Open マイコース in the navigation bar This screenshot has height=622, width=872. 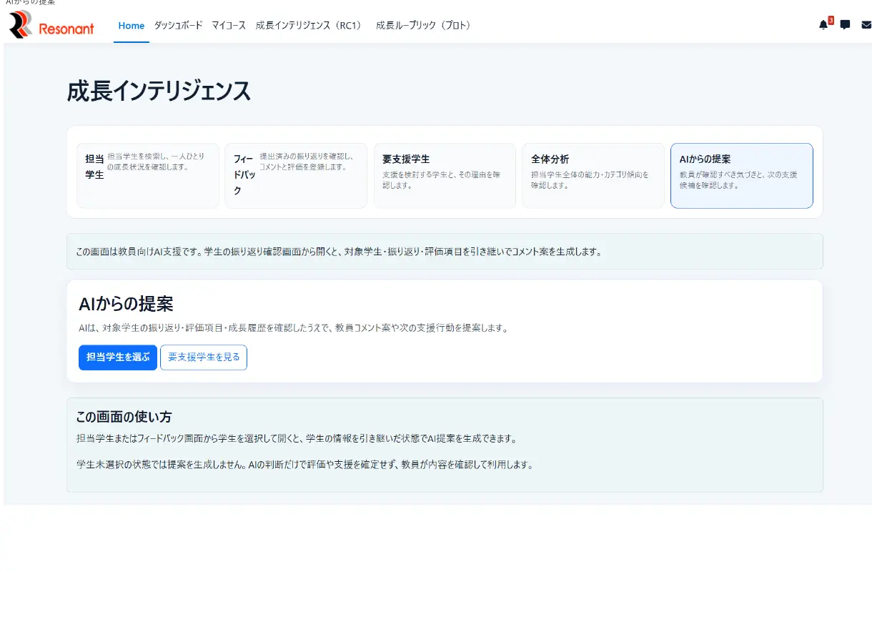click(229, 26)
